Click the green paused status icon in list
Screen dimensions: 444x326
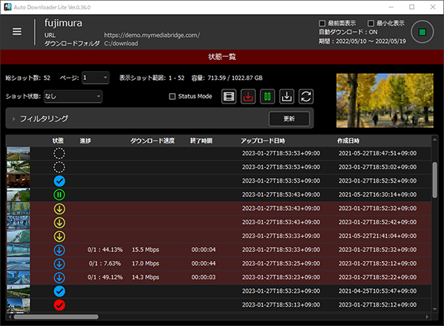click(x=59, y=194)
